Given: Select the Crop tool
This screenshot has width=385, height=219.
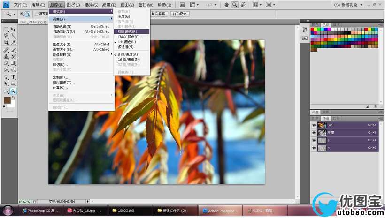Looking at the screenshot, I should click(x=6, y=42).
